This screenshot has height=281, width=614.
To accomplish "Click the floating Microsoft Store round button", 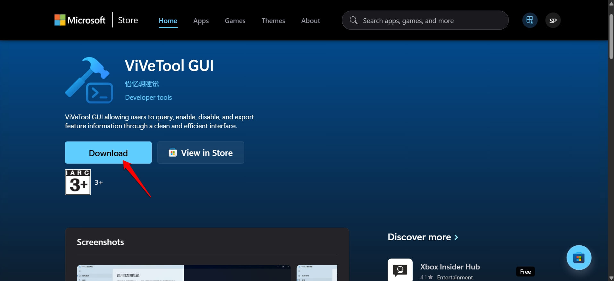I will pos(579,258).
